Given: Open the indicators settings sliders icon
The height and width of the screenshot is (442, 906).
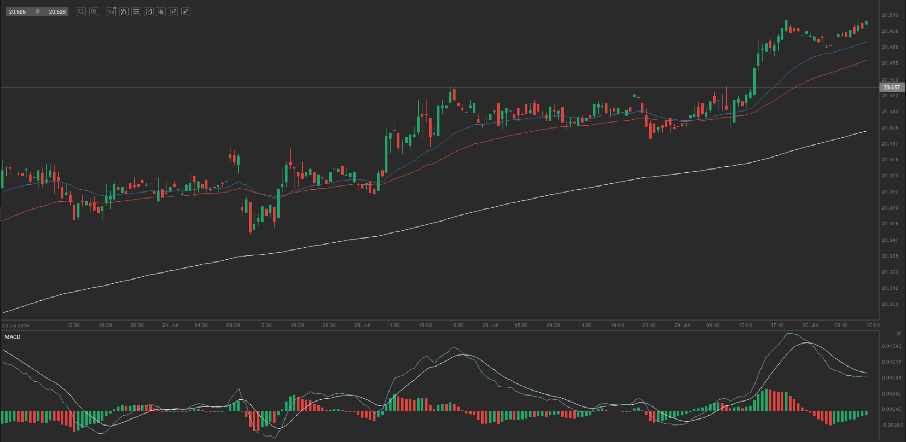Looking at the screenshot, I should [x=136, y=11].
